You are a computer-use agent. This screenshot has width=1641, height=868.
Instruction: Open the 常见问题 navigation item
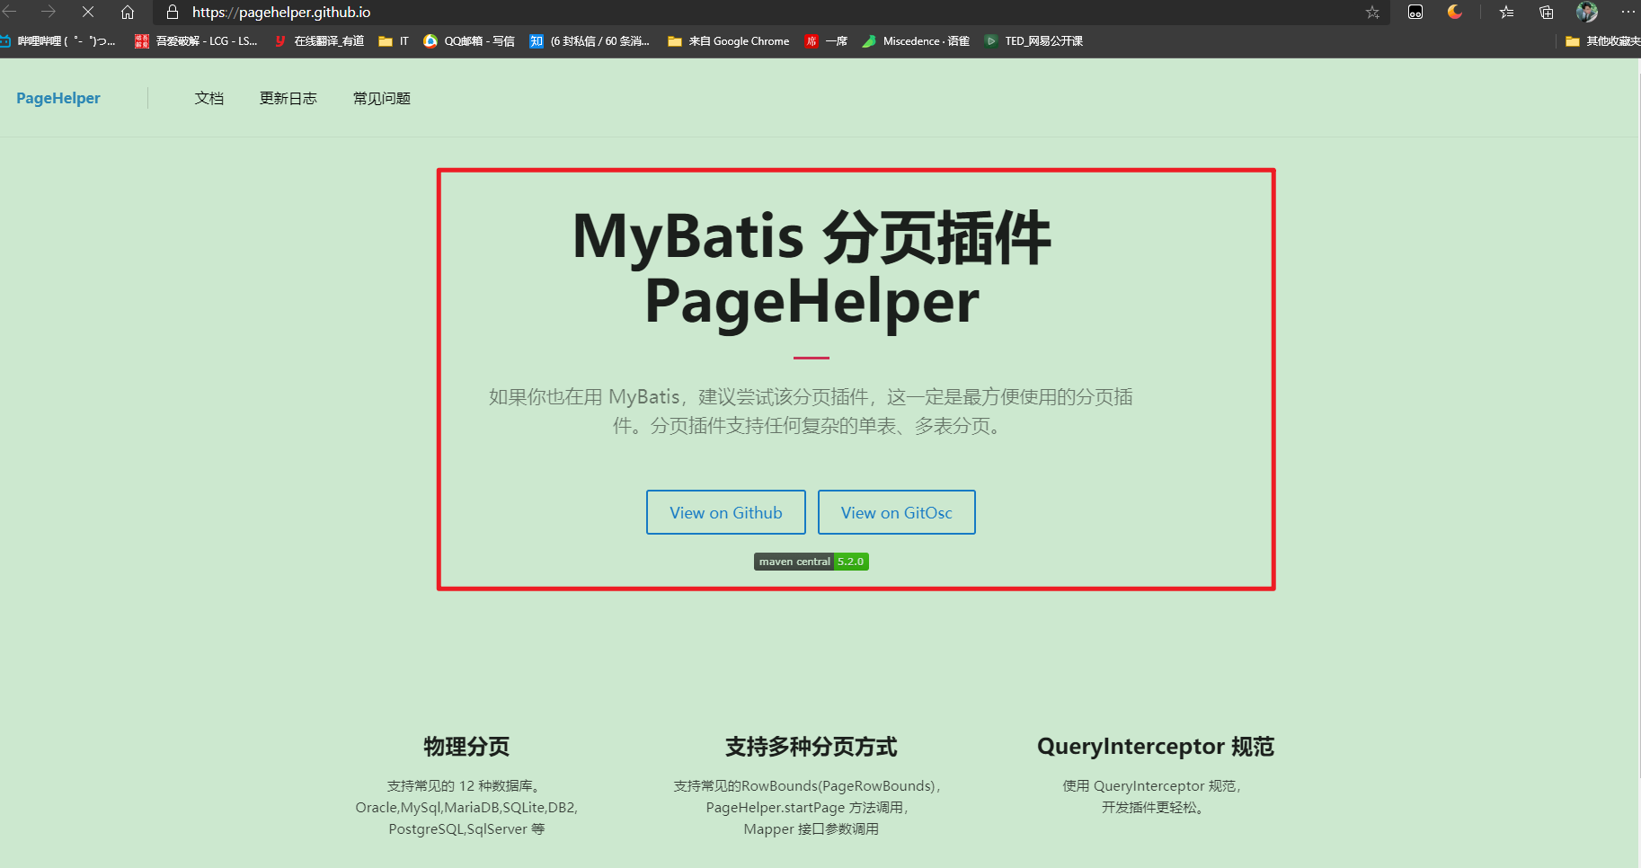(x=382, y=98)
